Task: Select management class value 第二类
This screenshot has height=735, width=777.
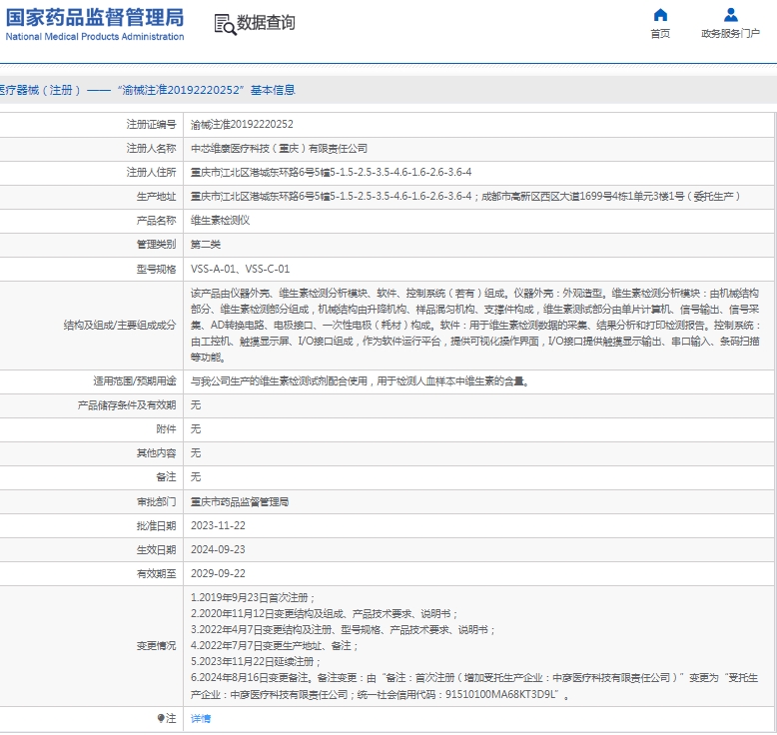Action: pyautogui.click(x=206, y=245)
